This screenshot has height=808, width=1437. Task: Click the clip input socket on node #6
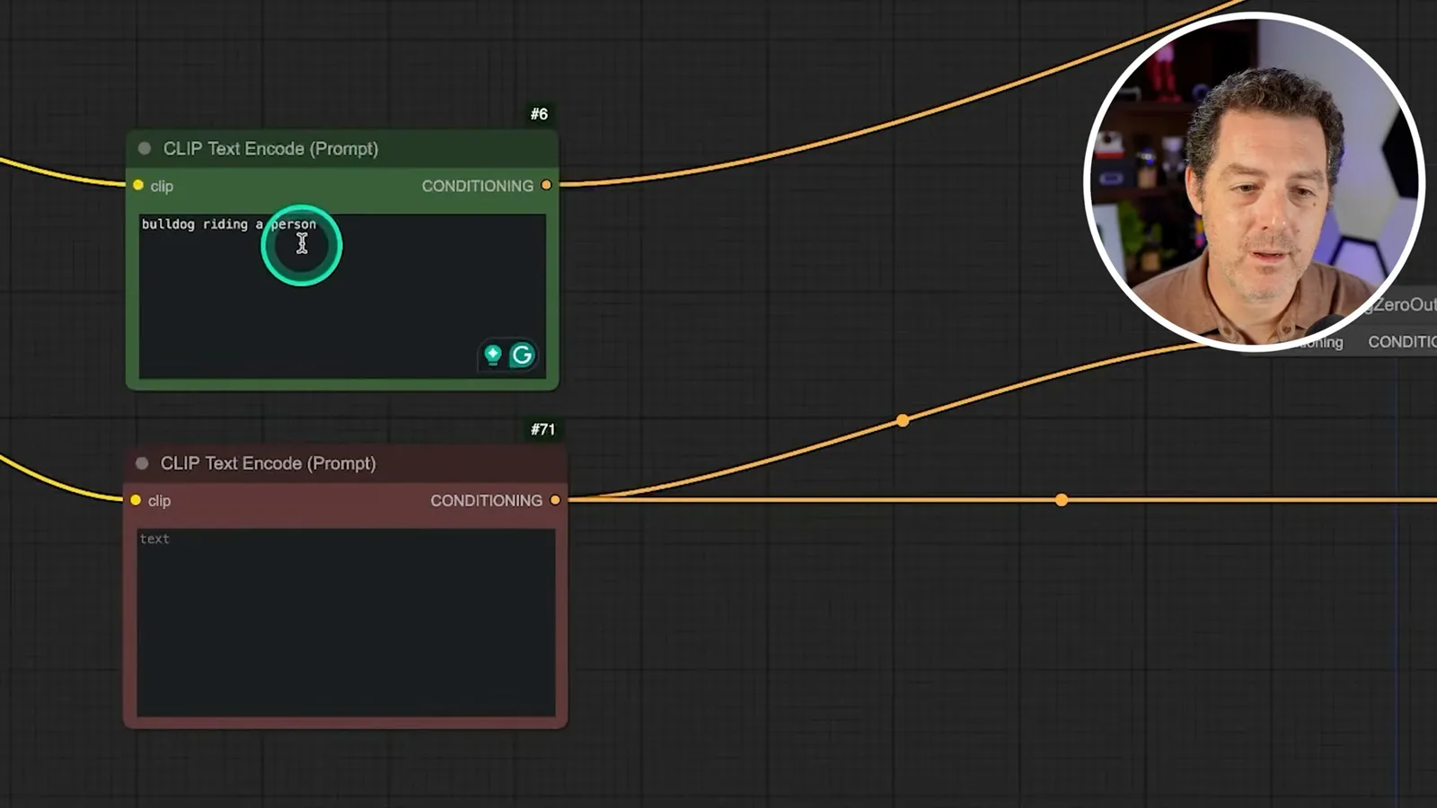click(138, 185)
